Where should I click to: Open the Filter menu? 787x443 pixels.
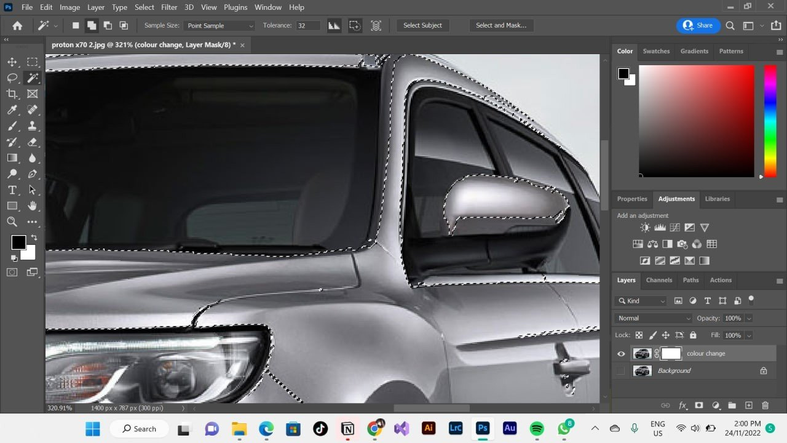(168, 7)
